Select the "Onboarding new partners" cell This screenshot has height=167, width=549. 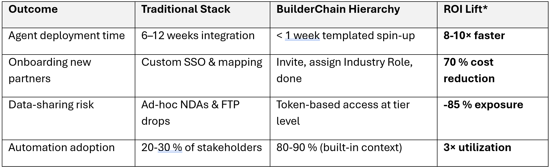click(x=50, y=70)
